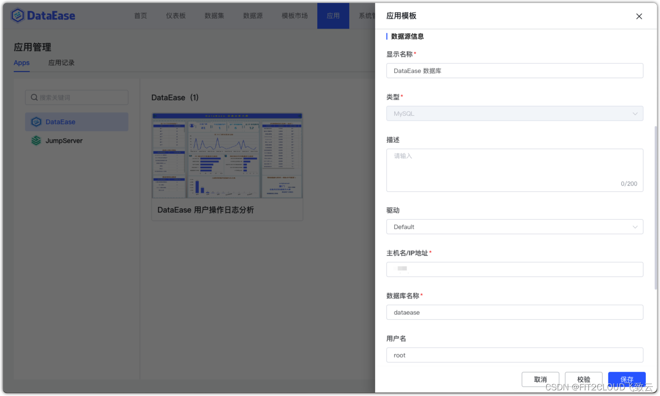Click the 用户名 field containing root
This screenshot has width=660, height=396.
pos(514,355)
